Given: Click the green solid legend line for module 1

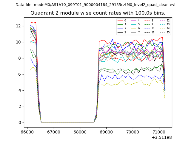Looking at the screenshot, I should pyautogui.click(x=120, y=24).
